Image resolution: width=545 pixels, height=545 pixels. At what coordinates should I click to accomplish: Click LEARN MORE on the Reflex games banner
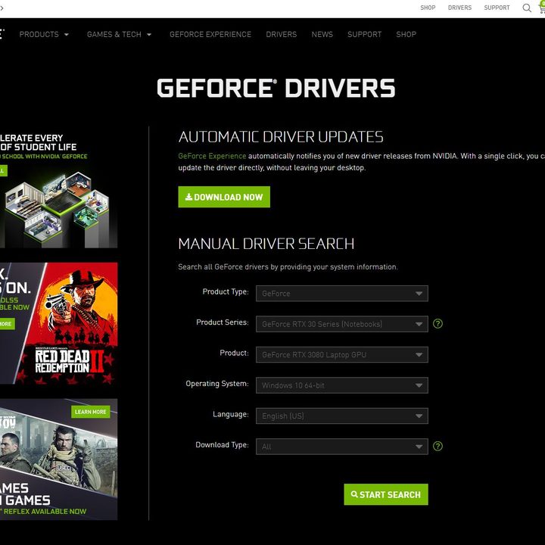coord(90,412)
